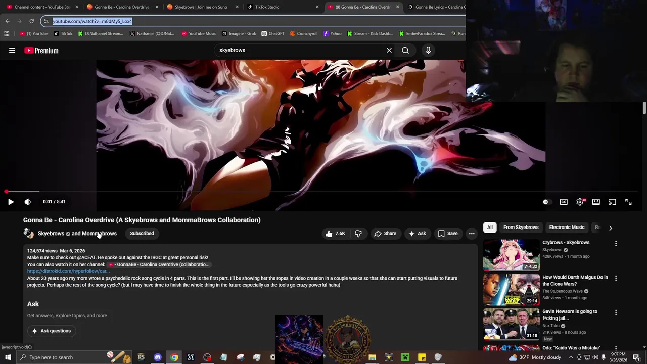Dislike this video
647x364 pixels.
click(358, 233)
